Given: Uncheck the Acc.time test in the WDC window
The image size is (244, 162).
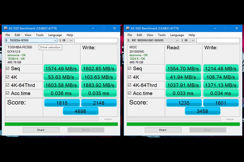Looking at the screenshot, I should point(129,93).
